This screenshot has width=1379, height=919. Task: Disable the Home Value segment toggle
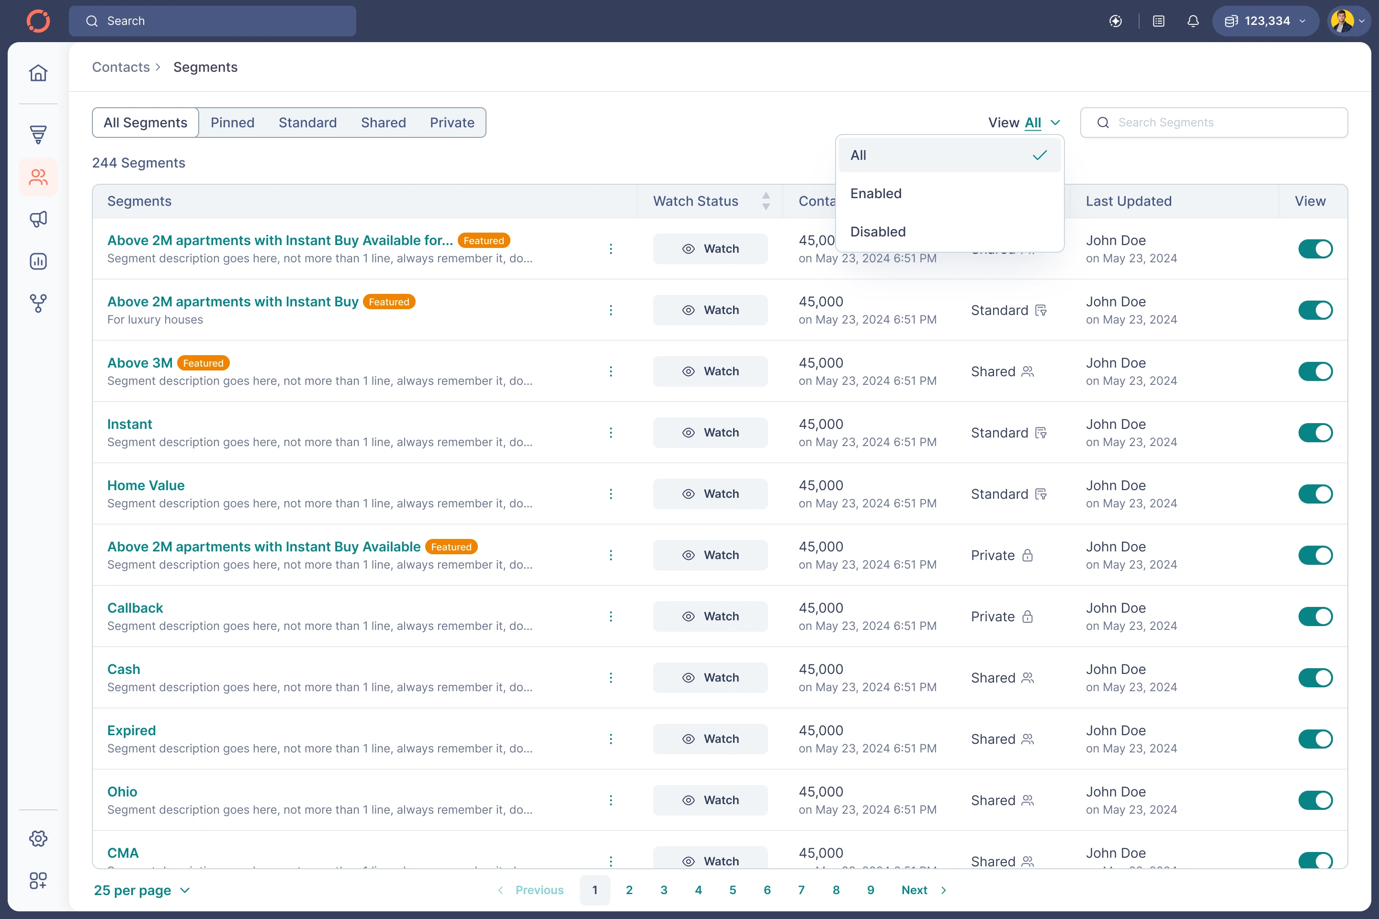[x=1316, y=493]
